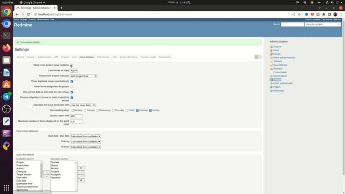The image size is (345, 194).
Task: Open Chrome extensions puzzle icon
Action: point(323,15)
